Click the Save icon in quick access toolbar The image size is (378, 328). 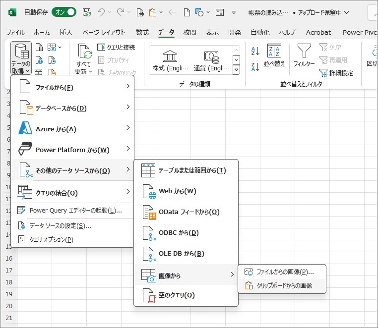pyautogui.click(x=86, y=12)
